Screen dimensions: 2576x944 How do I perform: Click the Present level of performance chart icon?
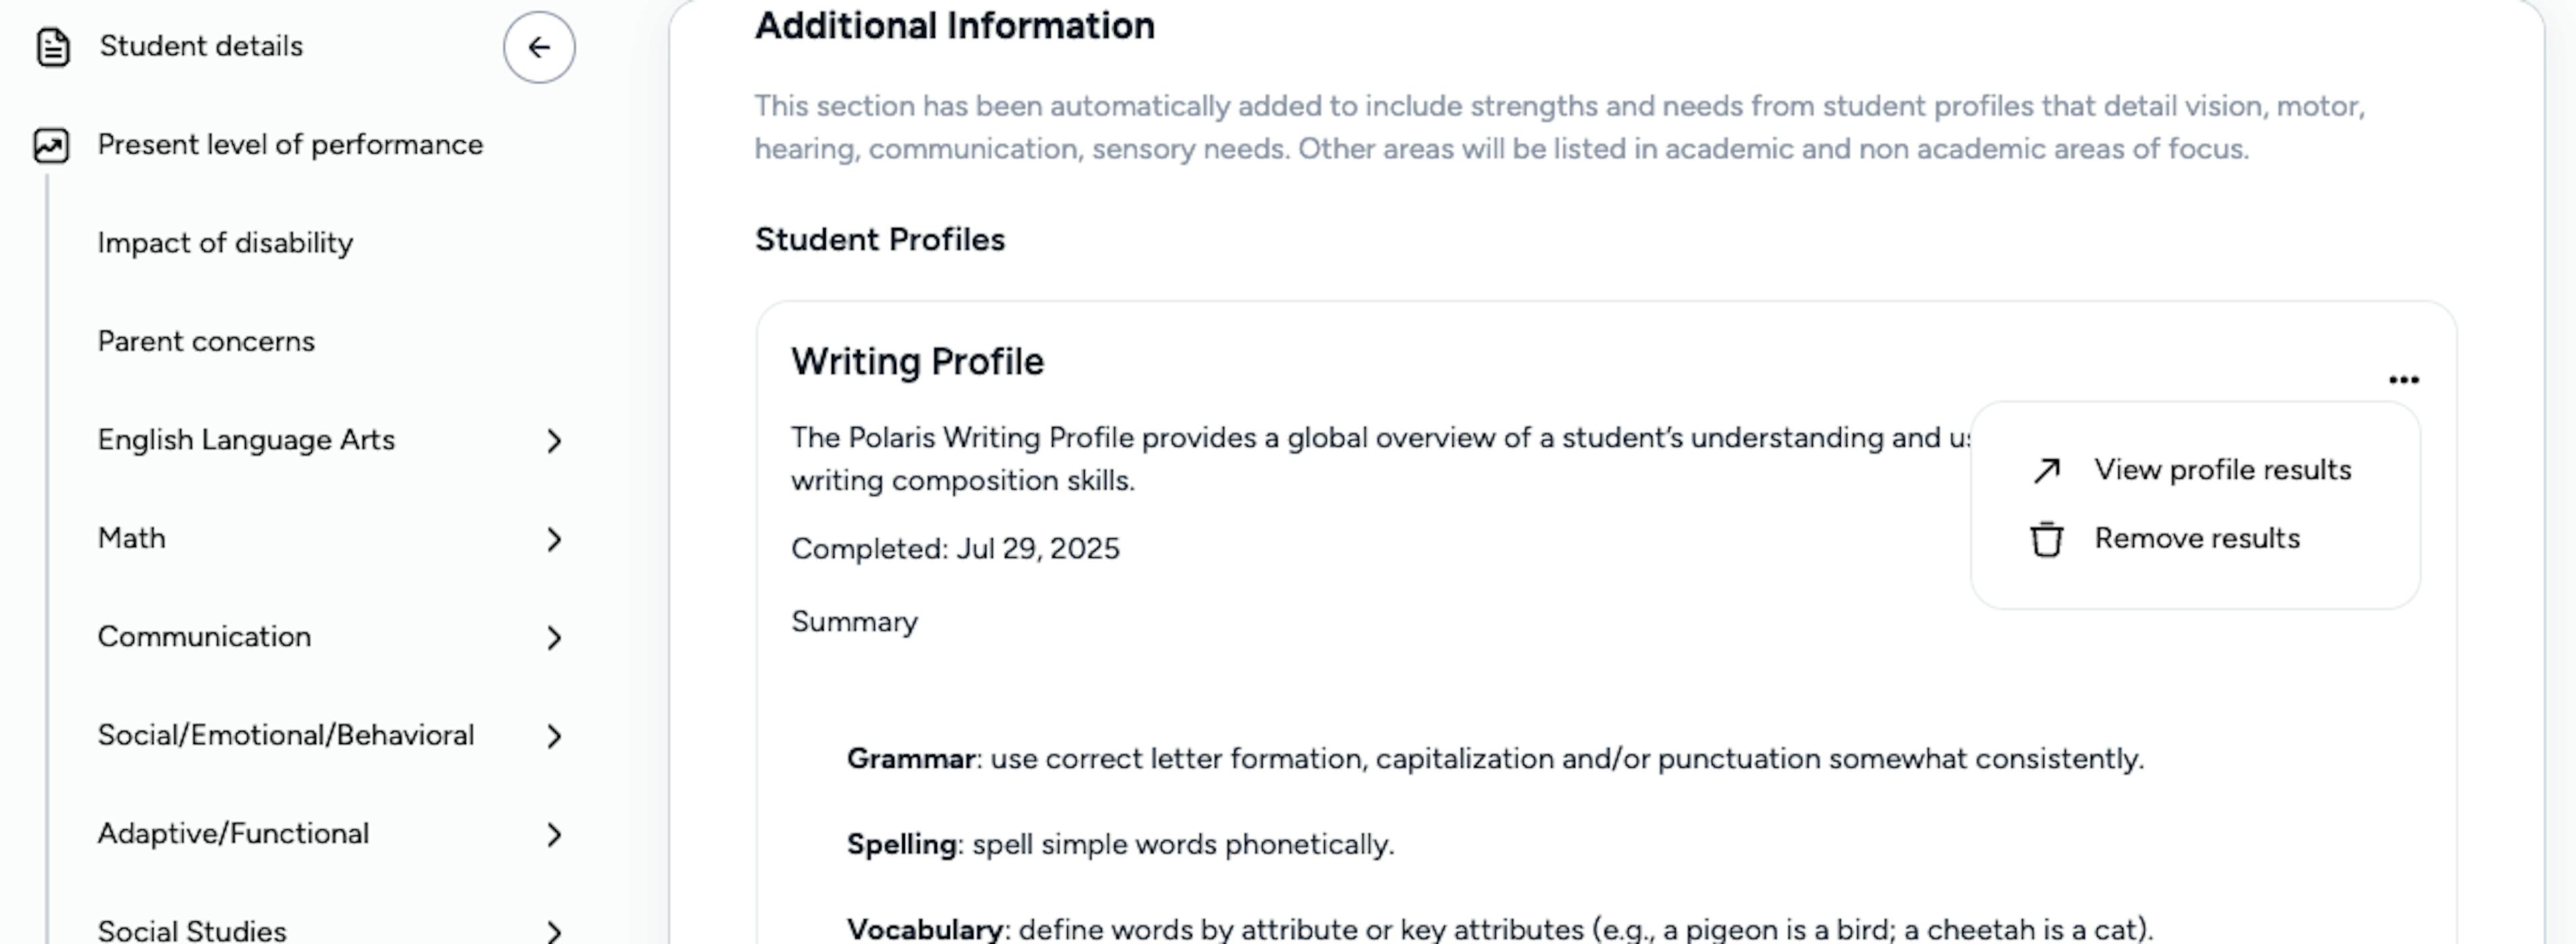(51, 146)
